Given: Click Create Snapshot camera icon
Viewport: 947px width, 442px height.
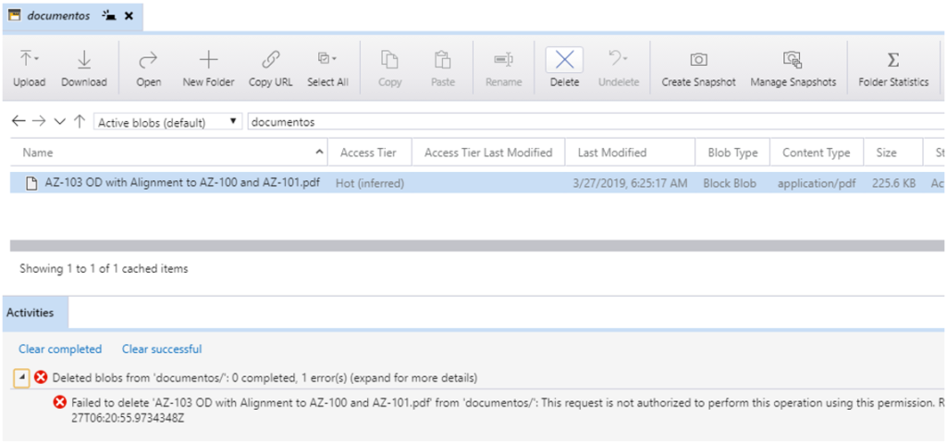Looking at the screenshot, I should pyautogui.click(x=698, y=61).
